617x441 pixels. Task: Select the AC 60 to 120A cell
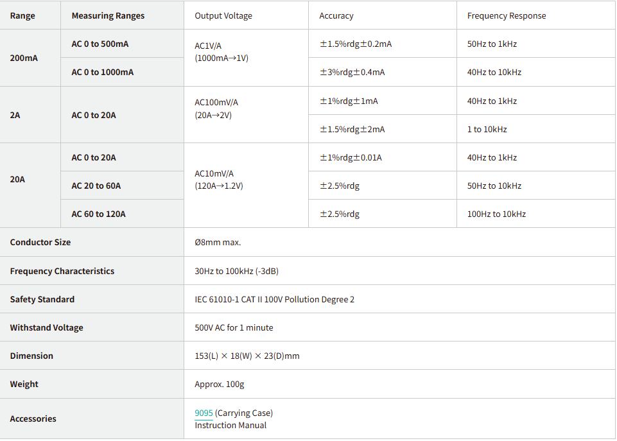(x=98, y=214)
